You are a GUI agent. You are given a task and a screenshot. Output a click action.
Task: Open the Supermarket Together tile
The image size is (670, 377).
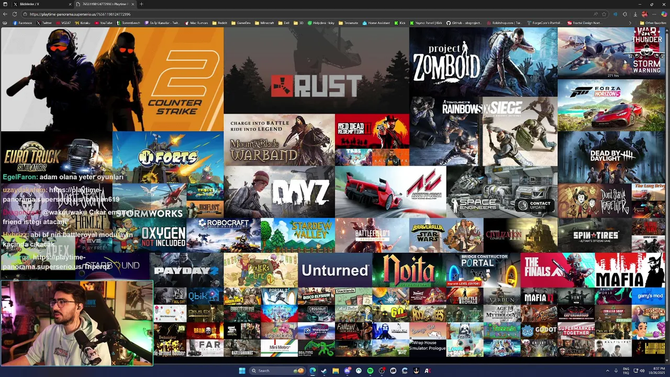[x=576, y=330]
